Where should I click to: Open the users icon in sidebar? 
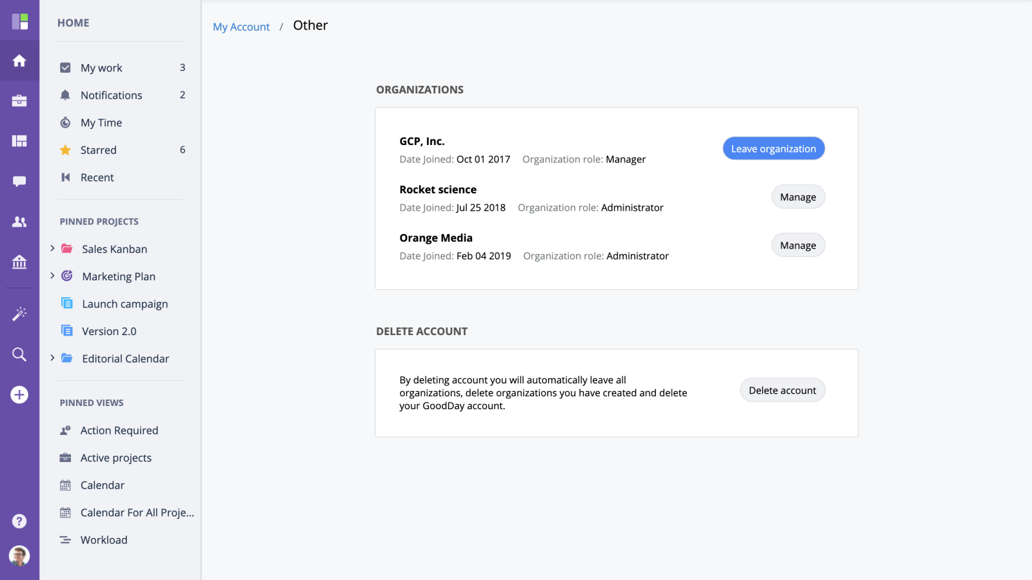(x=19, y=222)
